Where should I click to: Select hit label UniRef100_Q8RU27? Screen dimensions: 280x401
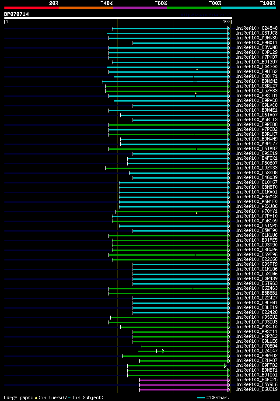click(x=256, y=86)
